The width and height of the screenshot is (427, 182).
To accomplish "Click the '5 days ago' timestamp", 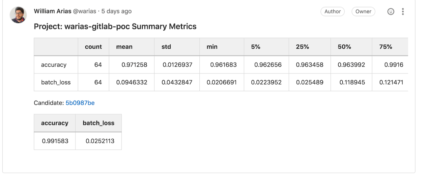I will pyautogui.click(x=116, y=11).
